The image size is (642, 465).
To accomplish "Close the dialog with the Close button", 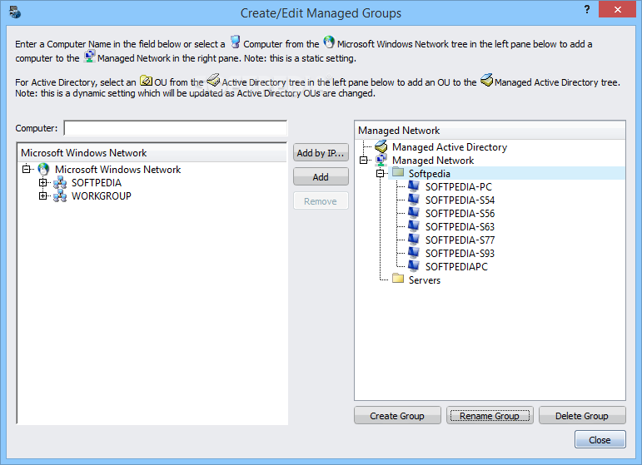I will click(x=600, y=440).
